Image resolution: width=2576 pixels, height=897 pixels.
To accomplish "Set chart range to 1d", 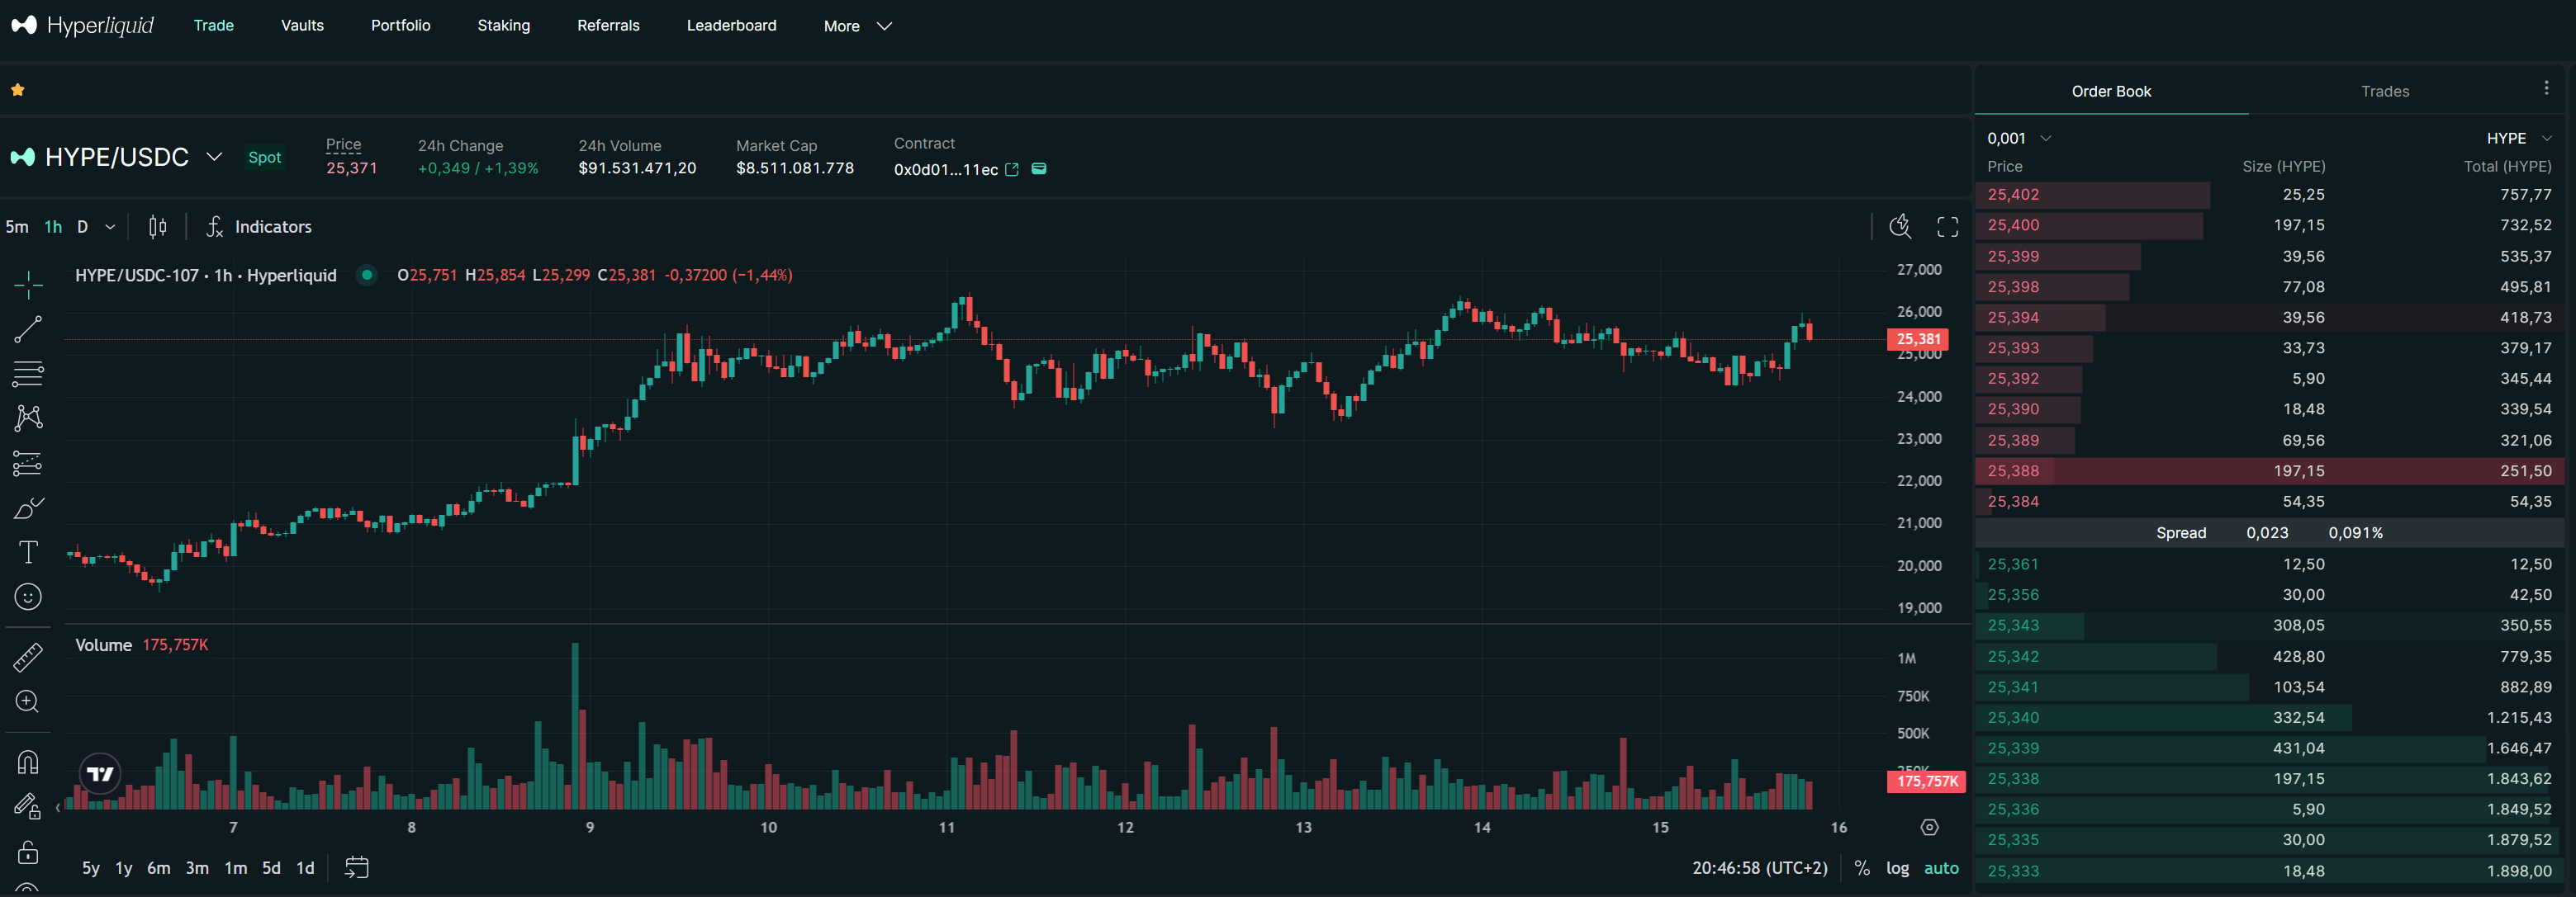I will pyautogui.click(x=306, y=868).
